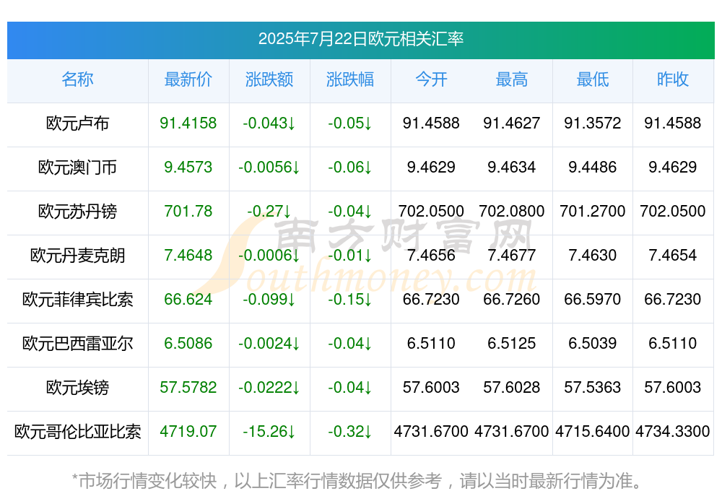Click latest price 6.5086
The height and width of the screenshot is (504, 722).
pos(188,344)
